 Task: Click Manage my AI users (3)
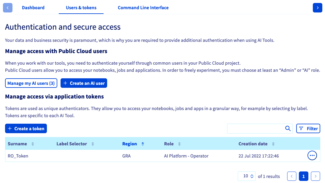[x=31, y=83]
